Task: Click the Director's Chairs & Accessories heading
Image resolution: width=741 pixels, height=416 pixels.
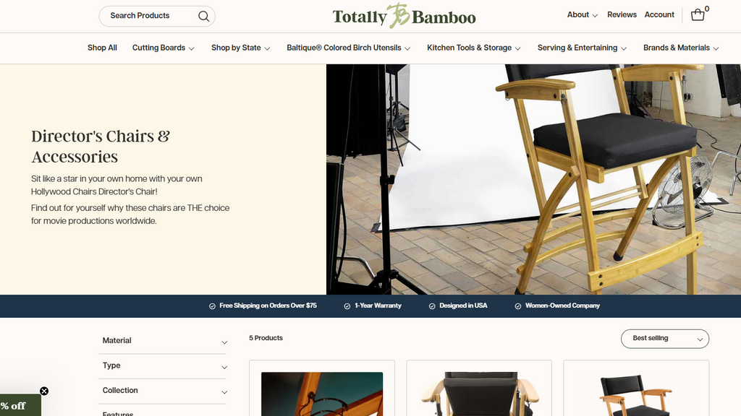Action: [101, 146]
